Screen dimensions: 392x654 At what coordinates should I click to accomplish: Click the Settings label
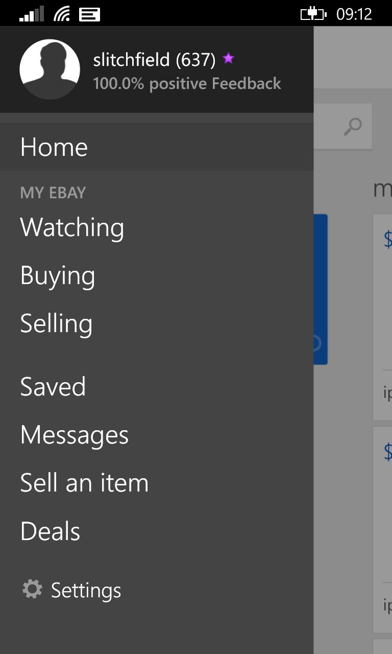[x=86, y=591]
